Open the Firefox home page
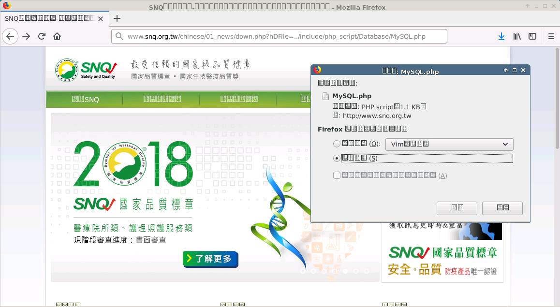Screen dimensions: 560x307 [x=57, y=36]
